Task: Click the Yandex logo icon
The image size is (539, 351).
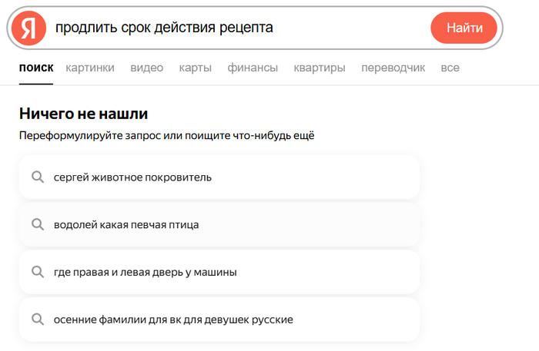Action: coord(28,28)
